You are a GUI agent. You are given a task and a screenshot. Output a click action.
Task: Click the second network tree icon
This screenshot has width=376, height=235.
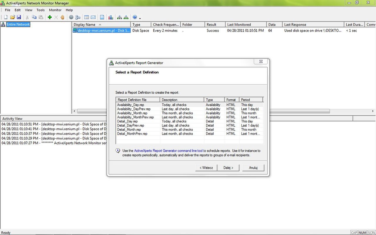pos(126,17)
